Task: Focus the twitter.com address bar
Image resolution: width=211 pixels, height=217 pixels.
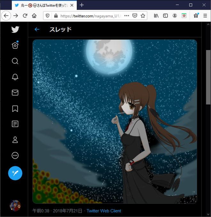Action: (x=91, y=16)
